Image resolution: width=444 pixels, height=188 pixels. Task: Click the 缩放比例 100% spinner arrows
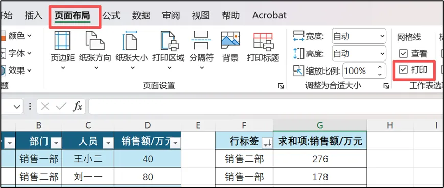coord(380,71)
